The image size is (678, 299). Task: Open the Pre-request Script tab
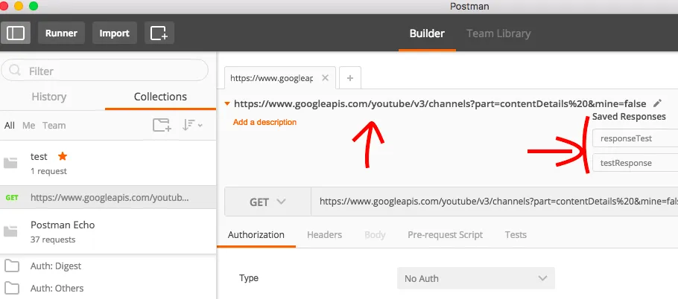coord(445,235)
